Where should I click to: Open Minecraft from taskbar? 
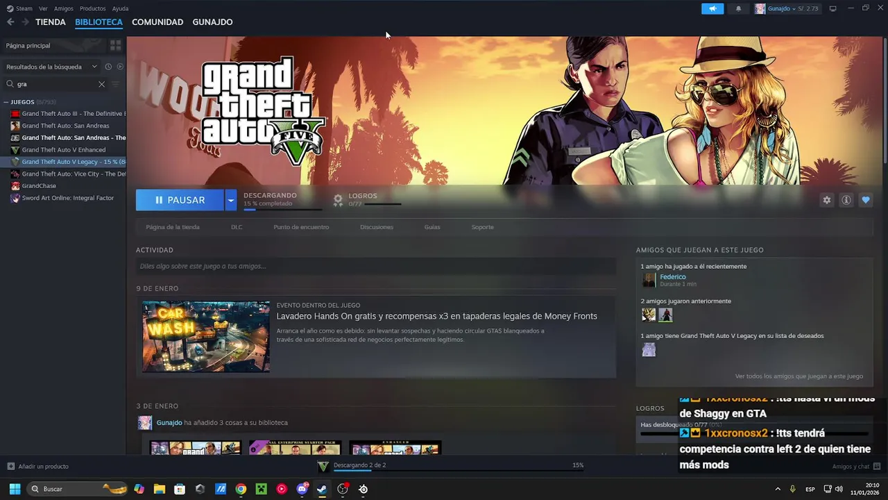point(261,489)
